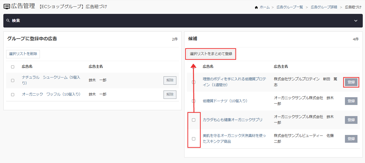Image resolution: width=365 pixels, height=163 pixels.
Task: Click 解除 next to ナチュラル シュークリーム
Action: [x=170, y=81]
